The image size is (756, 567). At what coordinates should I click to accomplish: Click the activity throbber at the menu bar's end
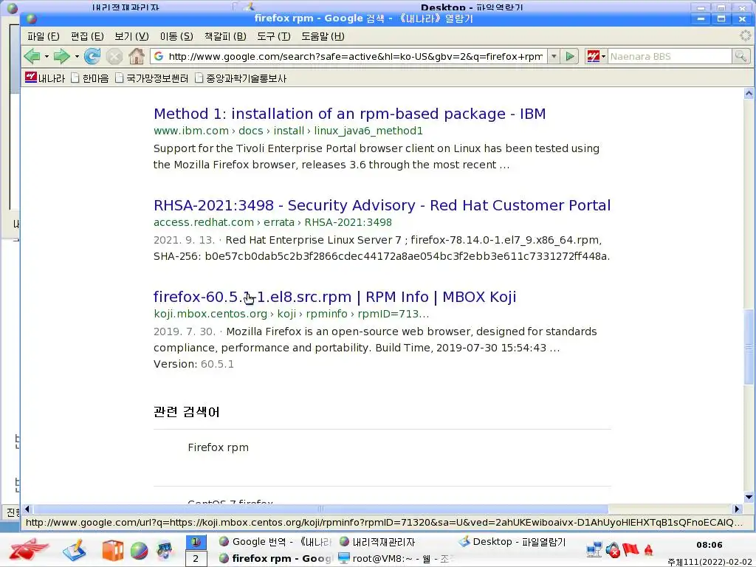tap(745, 35)
